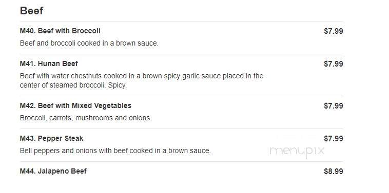Click the Beef with Broccoli brown sauce description
Screen dimensions: 389x193
(89, 43)
